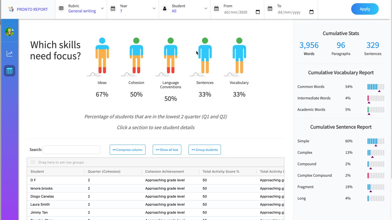Screen dimensions: 392x220
Task: Click Simple sentence percentage bar
Action: coord(376,141)
